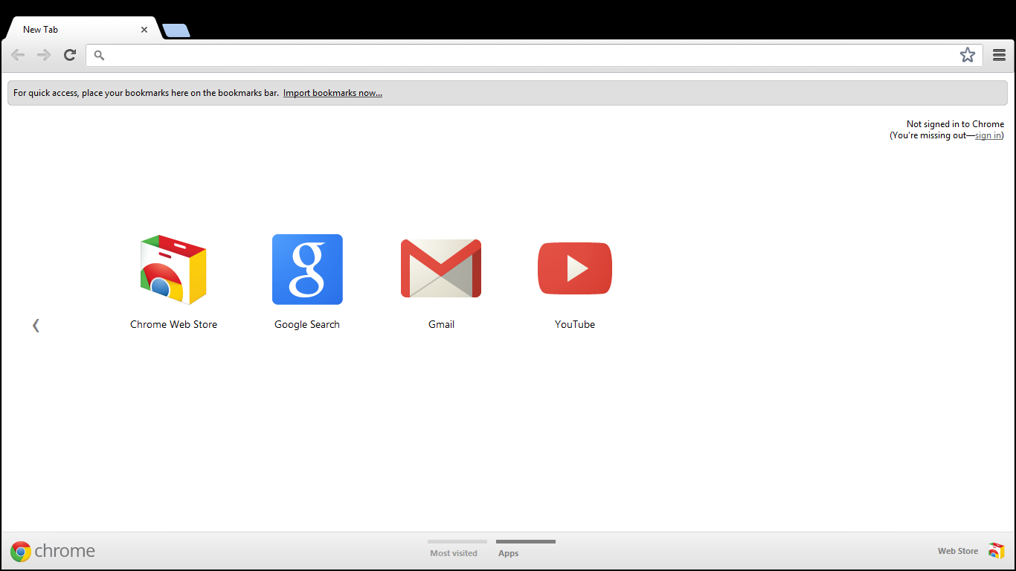
Task: Click Import bookmarks now link
Action: (332, 93)
